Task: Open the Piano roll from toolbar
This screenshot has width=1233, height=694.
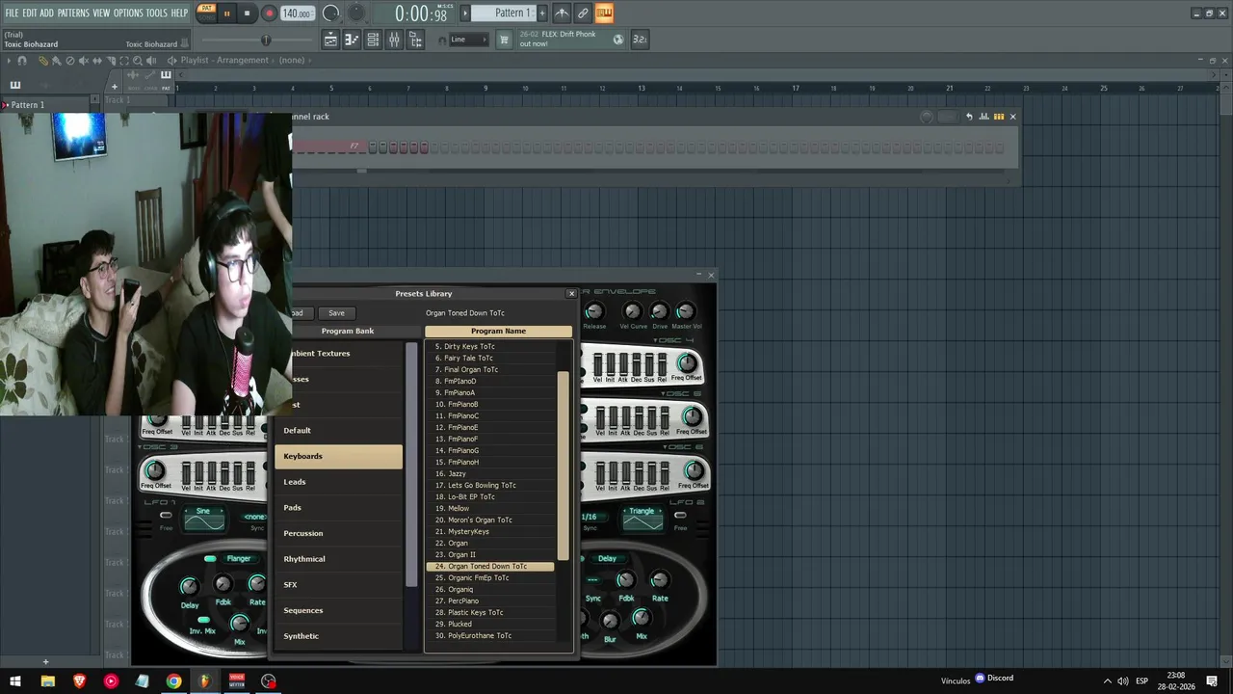Action: [x=352, y=40]
